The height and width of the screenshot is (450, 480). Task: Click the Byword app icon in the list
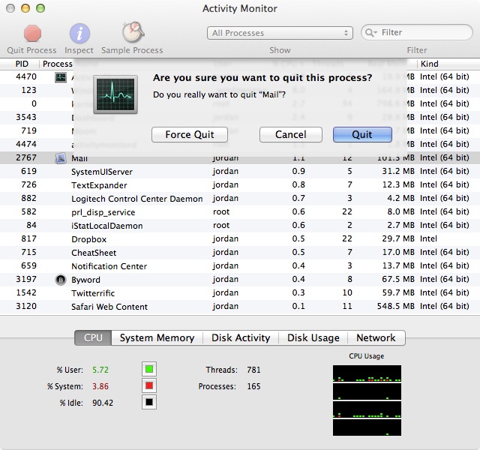[x=61, y=280]
